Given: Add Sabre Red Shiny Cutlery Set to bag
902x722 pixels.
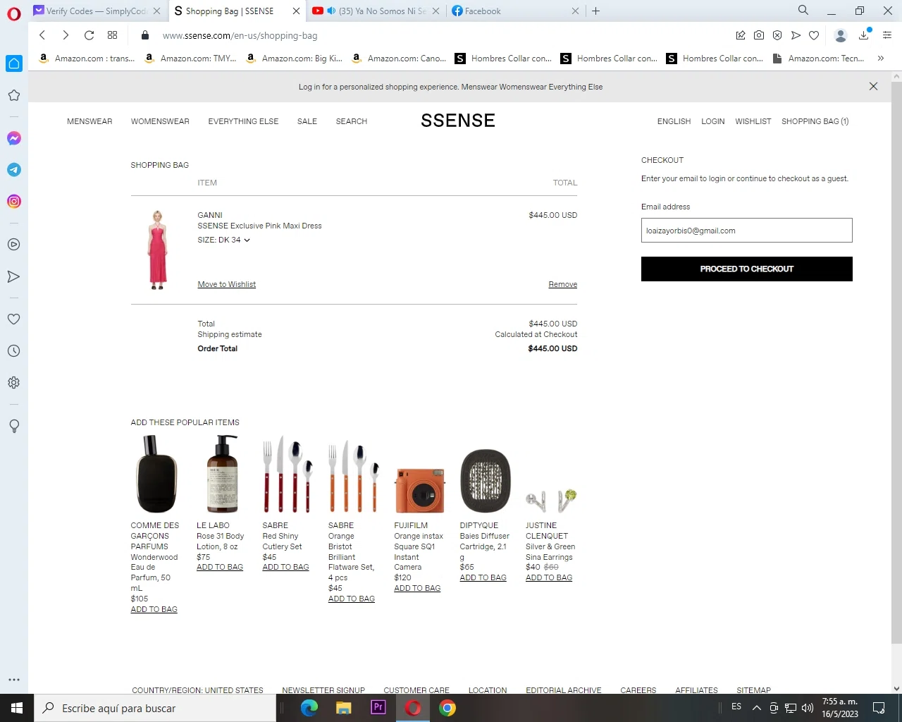Looking at the screenshot, I should [285, 567].
